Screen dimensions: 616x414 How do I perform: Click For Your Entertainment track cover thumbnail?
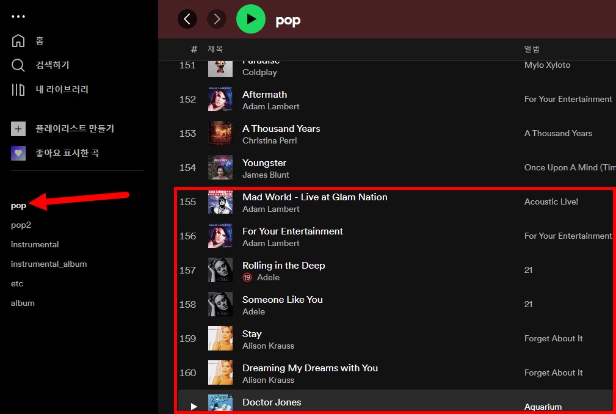220,236
